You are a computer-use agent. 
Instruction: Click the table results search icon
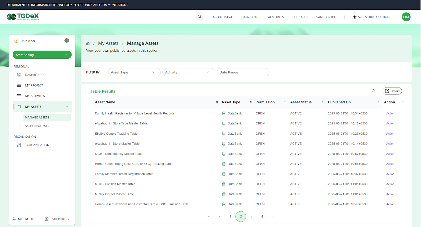click(x=373, y=91)
